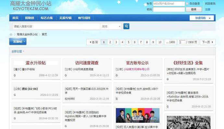Viewport: 224px width, 129px height.
Task: Click the 下一页 next page button
Action: [207, 42]
